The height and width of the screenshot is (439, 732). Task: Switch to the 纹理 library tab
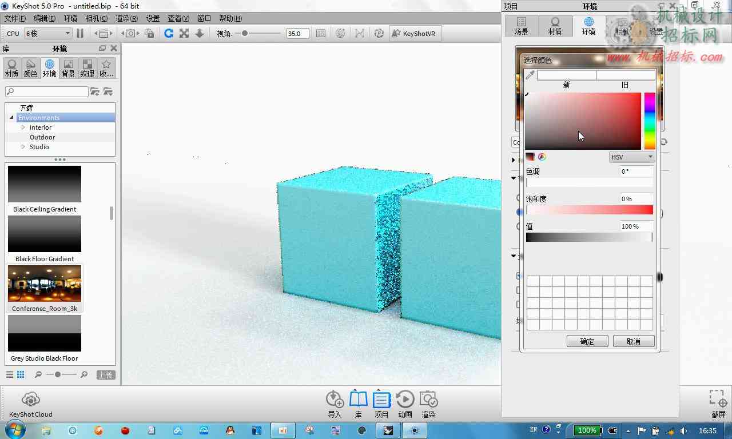87,68
